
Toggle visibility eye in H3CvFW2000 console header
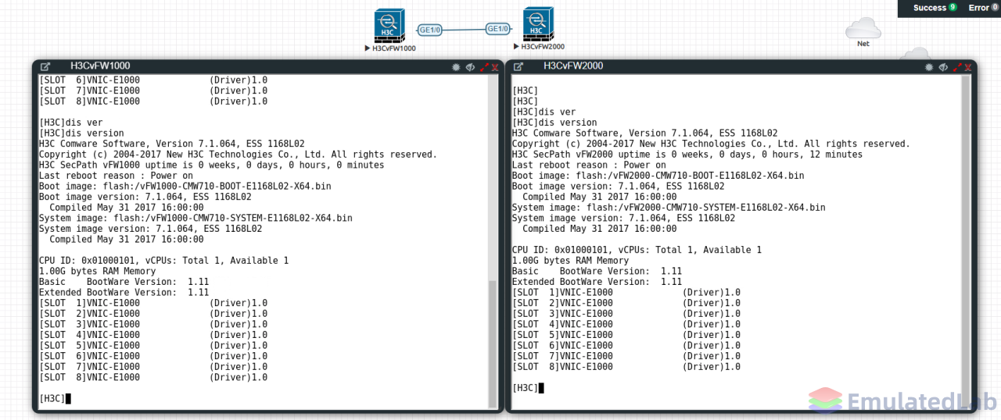click(943, 67)
